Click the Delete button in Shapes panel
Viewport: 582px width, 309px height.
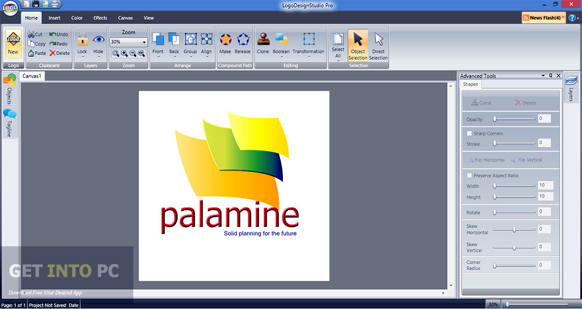point(526,103)
